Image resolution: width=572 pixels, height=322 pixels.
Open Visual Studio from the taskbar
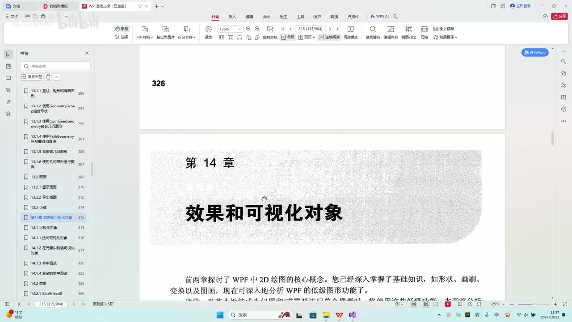click(353, 315)
